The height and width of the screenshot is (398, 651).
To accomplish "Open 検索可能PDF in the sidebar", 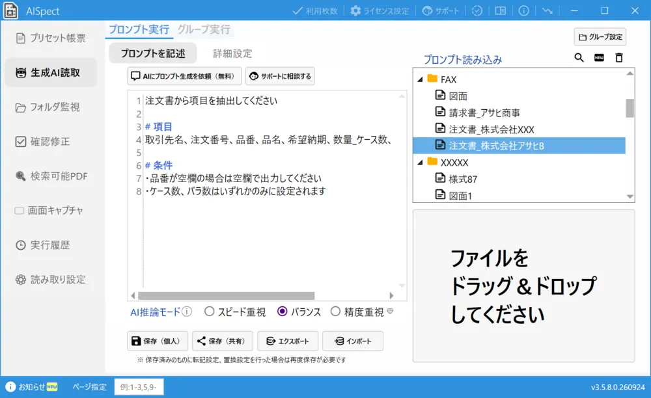I will pyautogui.click(x=51, y=176).
